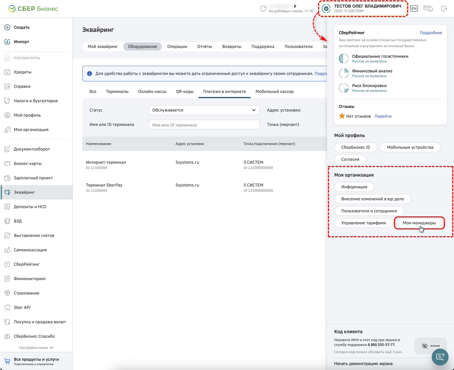The width and height of the screenshot is (454, 370).
Task: Click the Мобильные устройства button
Action: 410,147
